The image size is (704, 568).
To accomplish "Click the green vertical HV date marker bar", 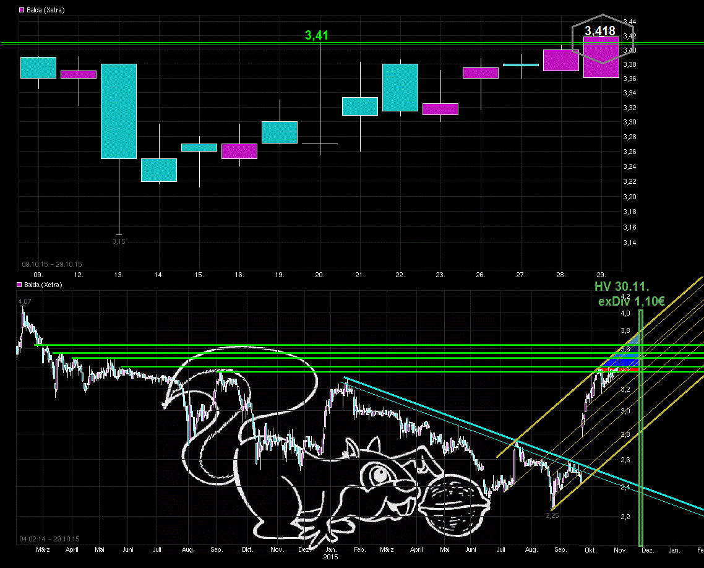I will tap(641, 428).
